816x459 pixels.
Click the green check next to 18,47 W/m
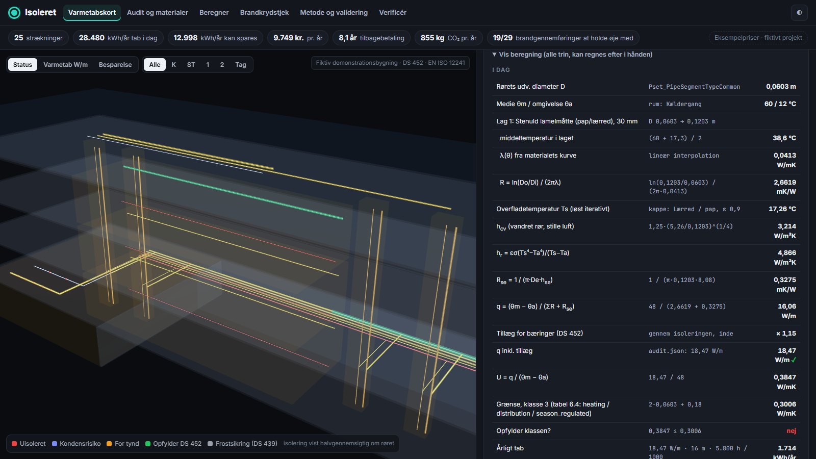(x=794, y=360)
